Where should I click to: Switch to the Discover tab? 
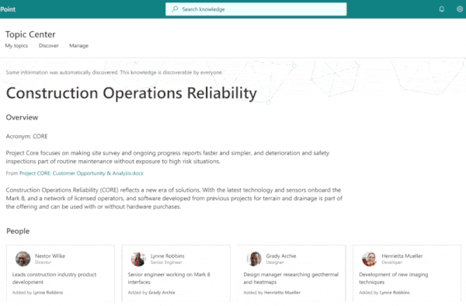(48, 46)
